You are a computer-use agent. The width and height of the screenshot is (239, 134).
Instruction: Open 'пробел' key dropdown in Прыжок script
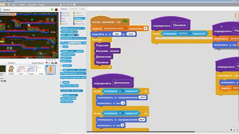[x=190, y=33]
